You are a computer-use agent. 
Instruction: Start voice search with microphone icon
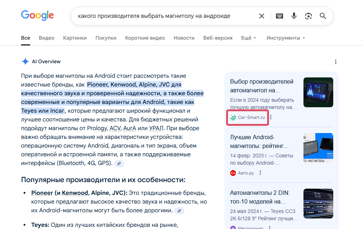pos(294,16)
